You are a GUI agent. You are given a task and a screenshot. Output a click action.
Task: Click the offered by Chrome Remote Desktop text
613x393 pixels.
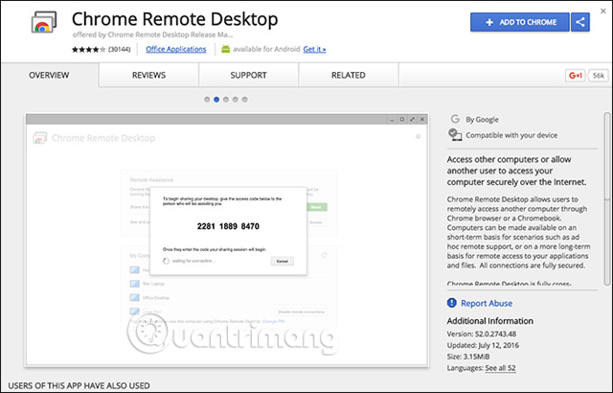[152, 35]
